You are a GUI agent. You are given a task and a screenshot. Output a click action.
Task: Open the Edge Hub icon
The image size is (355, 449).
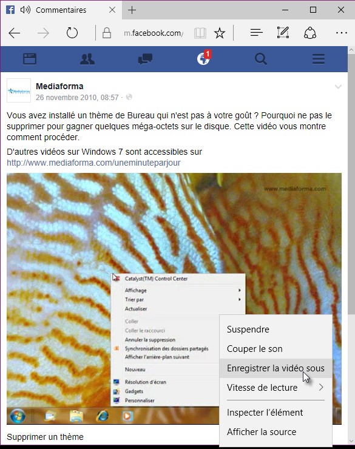[x=256, y=33]
